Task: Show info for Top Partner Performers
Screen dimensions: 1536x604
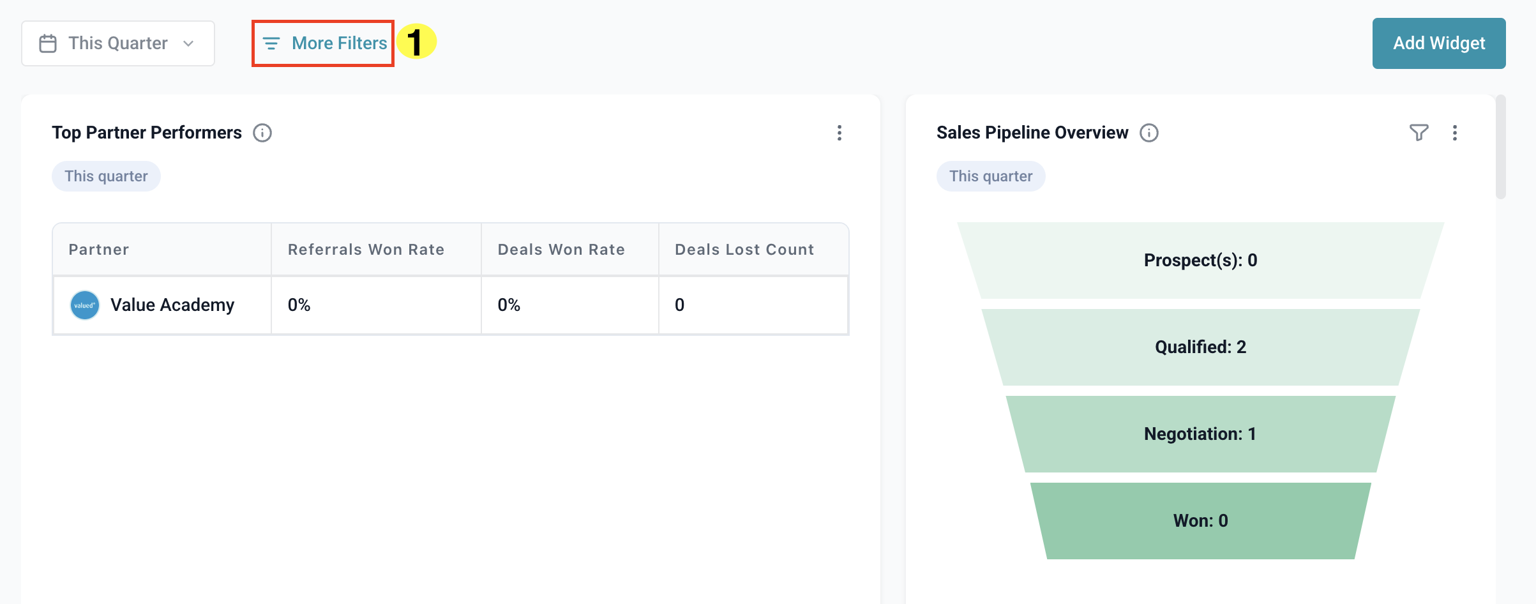Action: [262, 133]
